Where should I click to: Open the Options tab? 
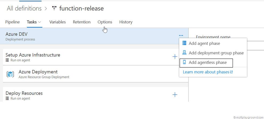(105, 22)
